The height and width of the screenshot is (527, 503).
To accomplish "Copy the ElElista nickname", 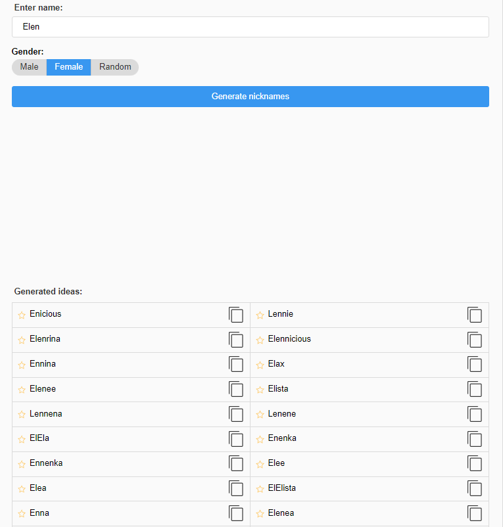I will tap(474, 489).
